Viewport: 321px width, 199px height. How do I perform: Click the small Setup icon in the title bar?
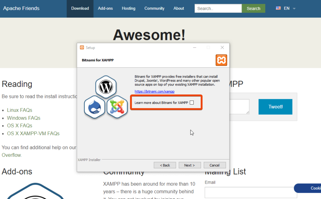82,48
